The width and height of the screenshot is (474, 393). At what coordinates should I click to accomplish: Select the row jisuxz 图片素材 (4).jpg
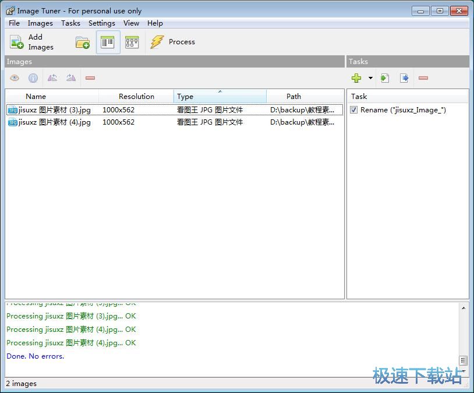click(x=175, y=122)
